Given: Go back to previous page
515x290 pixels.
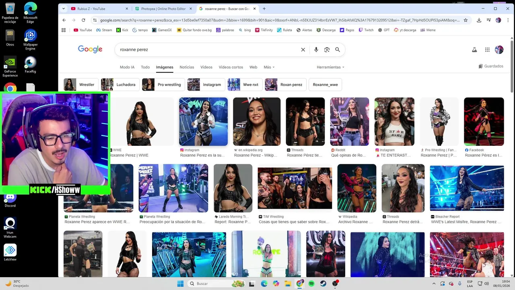Looking at the screenshot, I should pos(64,20).
